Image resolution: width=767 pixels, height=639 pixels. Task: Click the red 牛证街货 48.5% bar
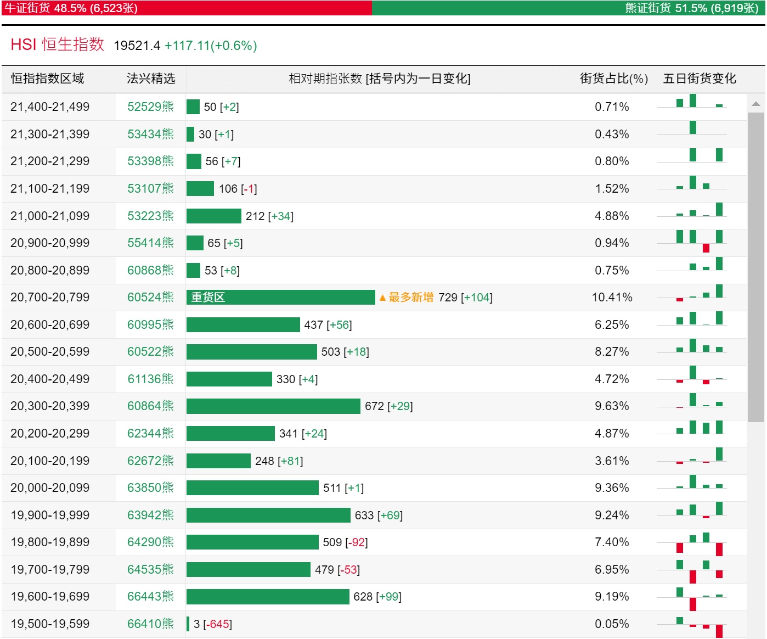pyautogui.click(x=187, y=8)
